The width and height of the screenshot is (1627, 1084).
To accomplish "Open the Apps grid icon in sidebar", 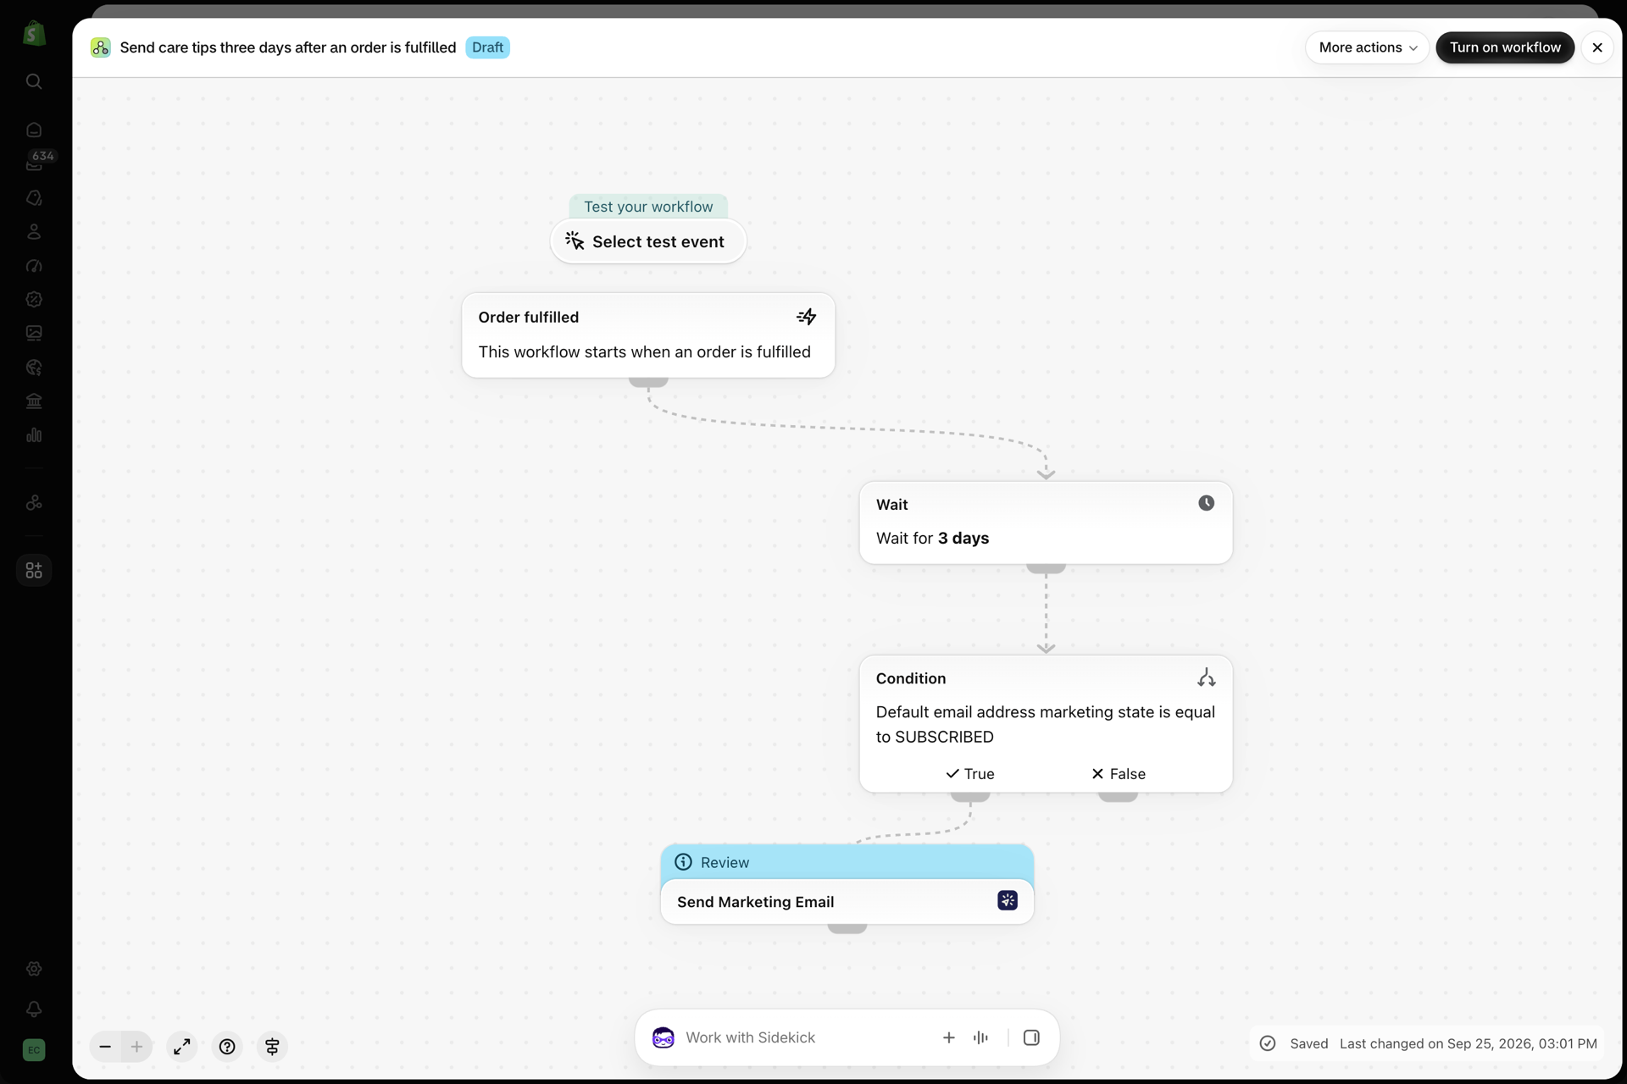I will [x=34, y=570].
